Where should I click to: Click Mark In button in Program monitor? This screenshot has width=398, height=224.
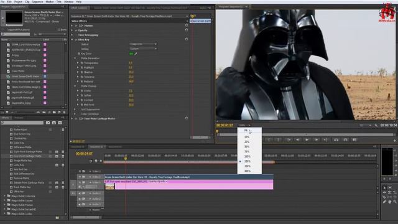(x=269, y=139)
